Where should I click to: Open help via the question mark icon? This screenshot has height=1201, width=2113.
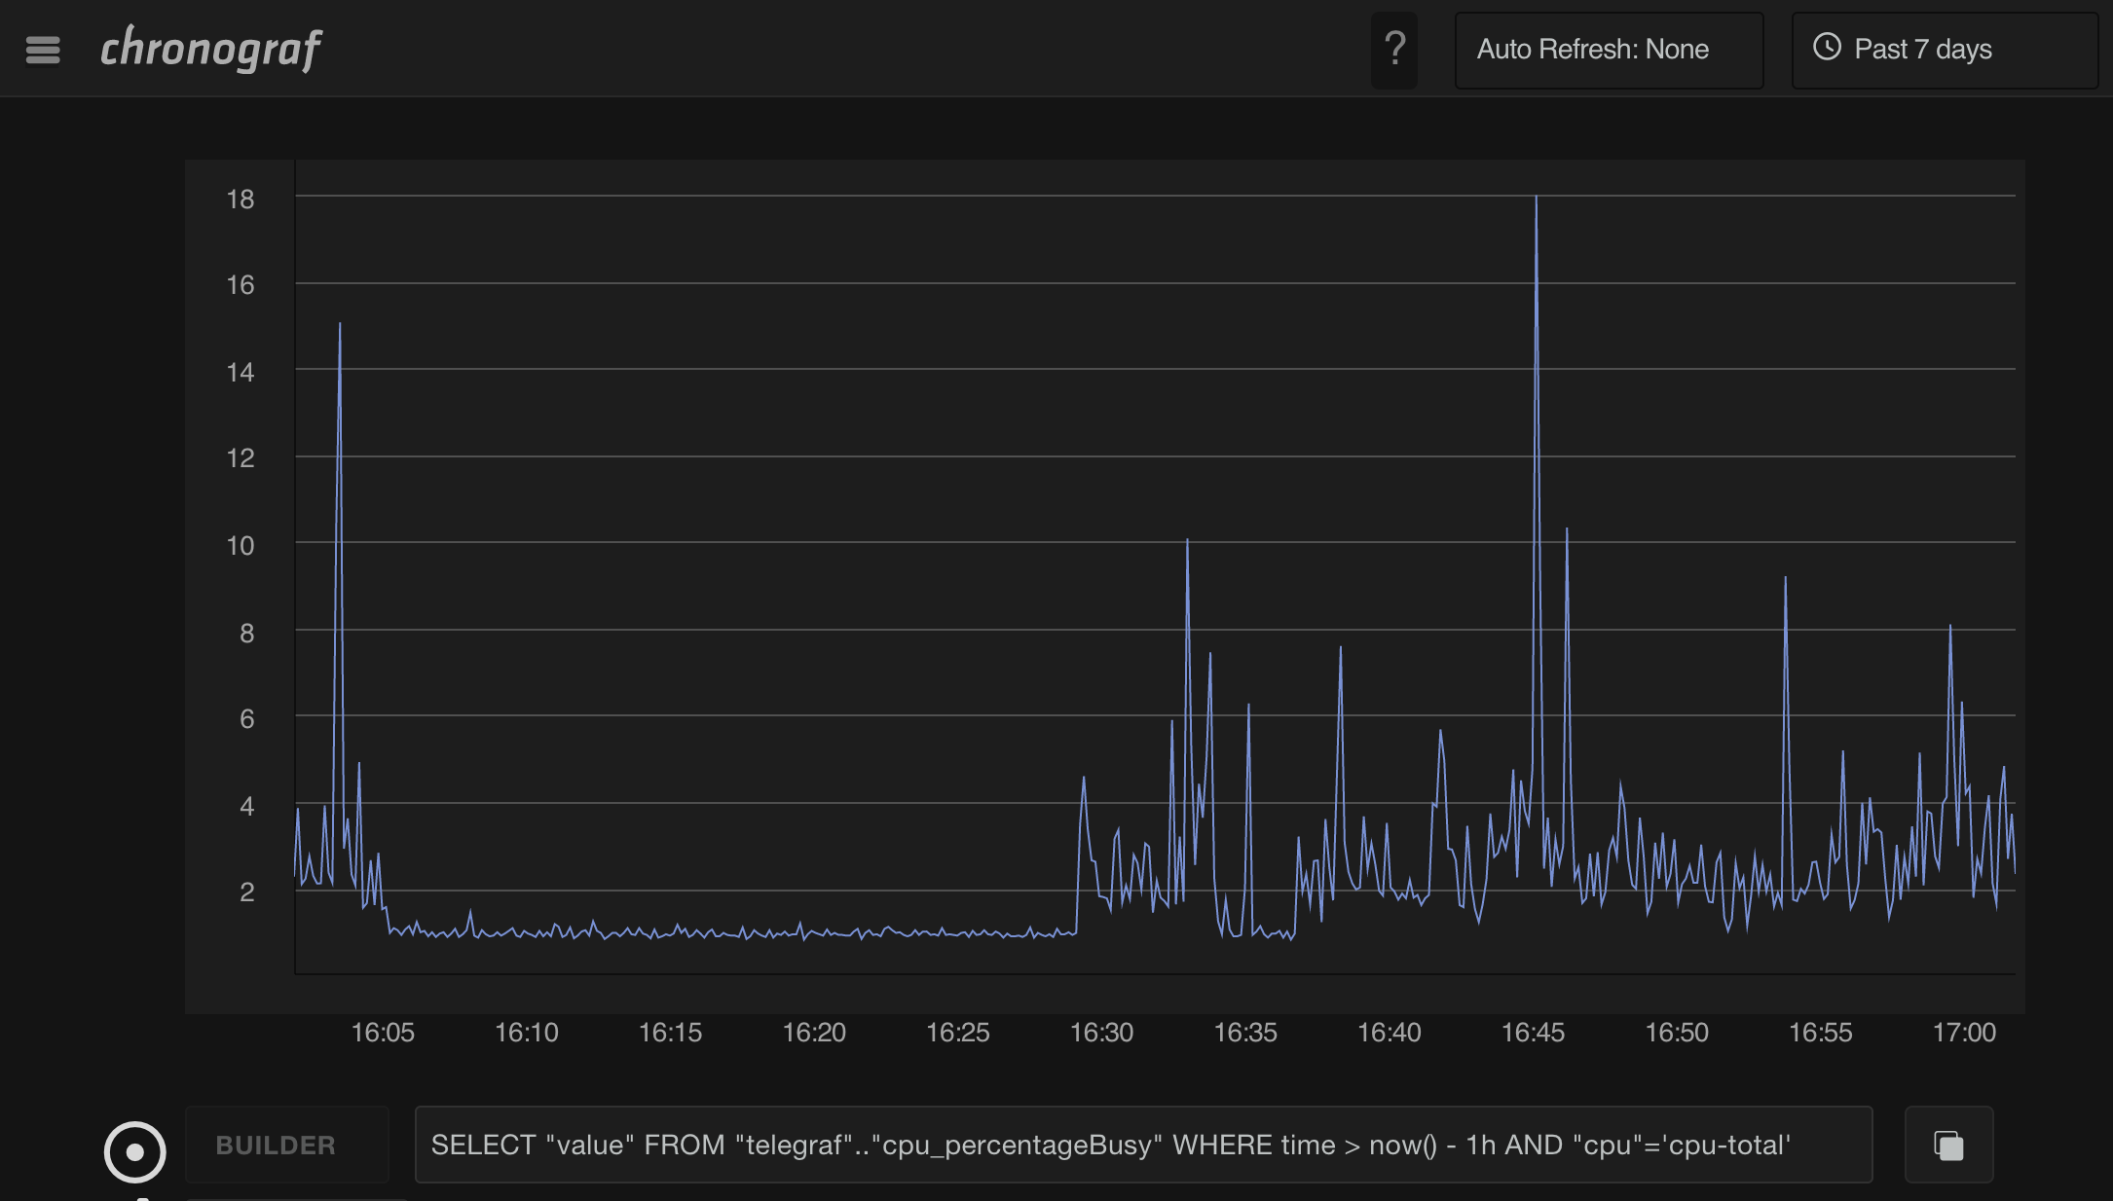point(1394,50)
